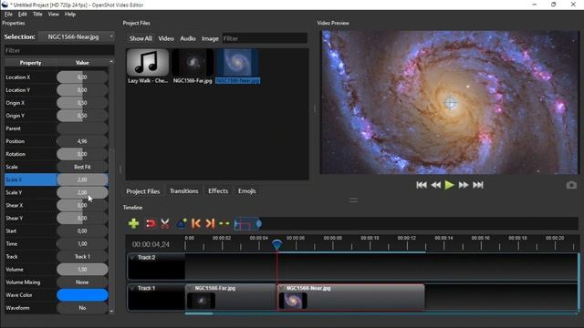Click the Time property value

pyautogui.click(x=82, y=244)
